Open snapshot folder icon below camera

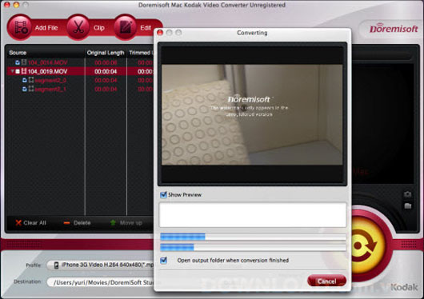pos(407,206)
